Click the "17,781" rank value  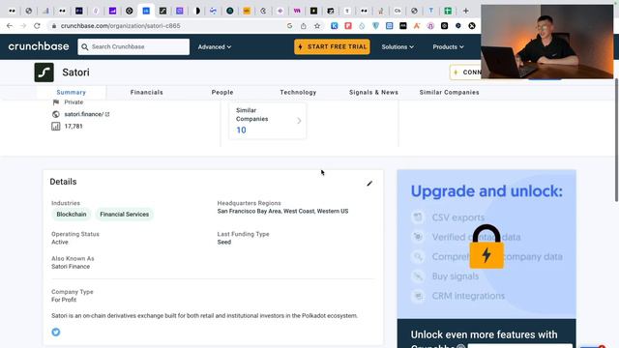74,127
